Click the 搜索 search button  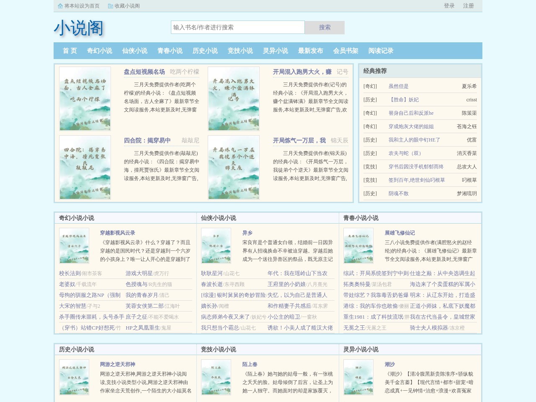[x=325, y=27]
